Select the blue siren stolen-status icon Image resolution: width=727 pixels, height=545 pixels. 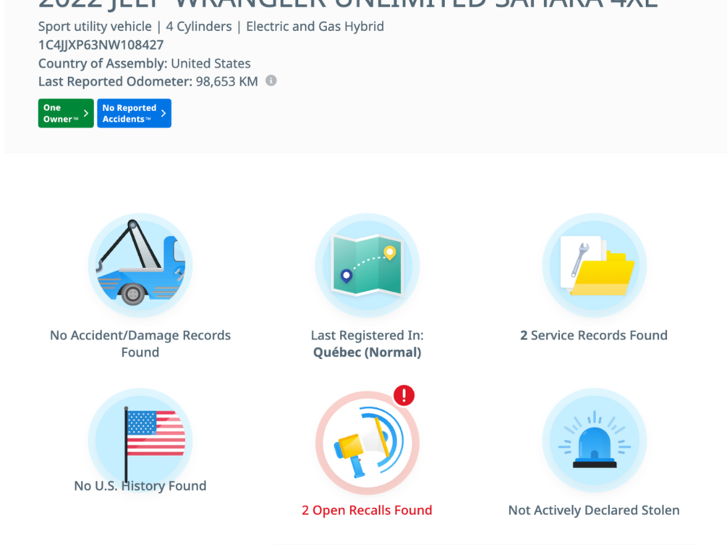(594, 441)
